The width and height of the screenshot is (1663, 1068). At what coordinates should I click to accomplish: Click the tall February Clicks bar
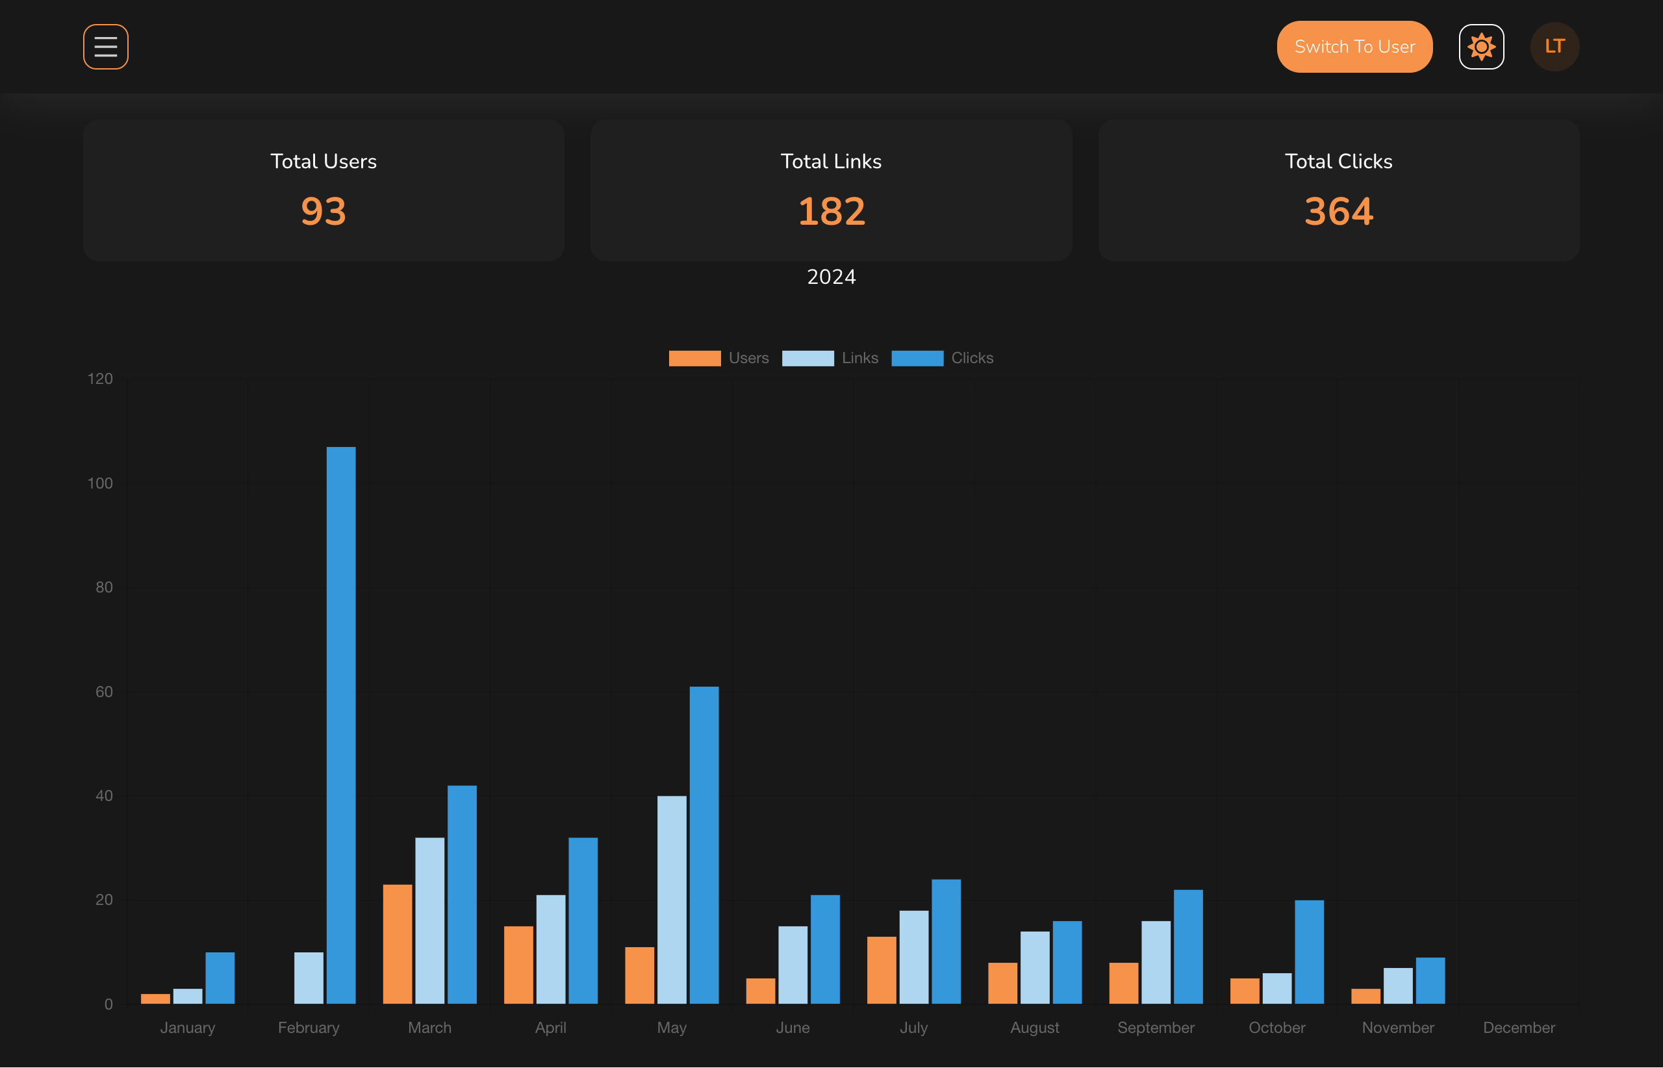[x=340, y=725]
